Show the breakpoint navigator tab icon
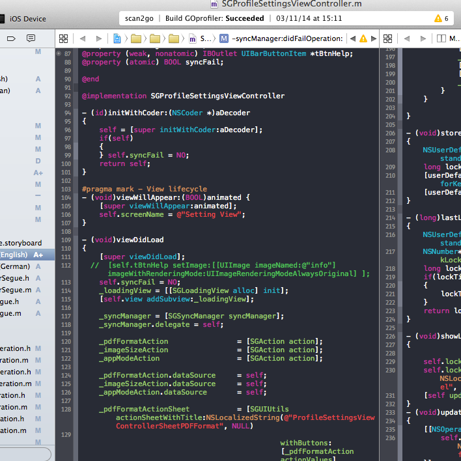This screenshot has width=461, height=461. [x=11, y=38]
